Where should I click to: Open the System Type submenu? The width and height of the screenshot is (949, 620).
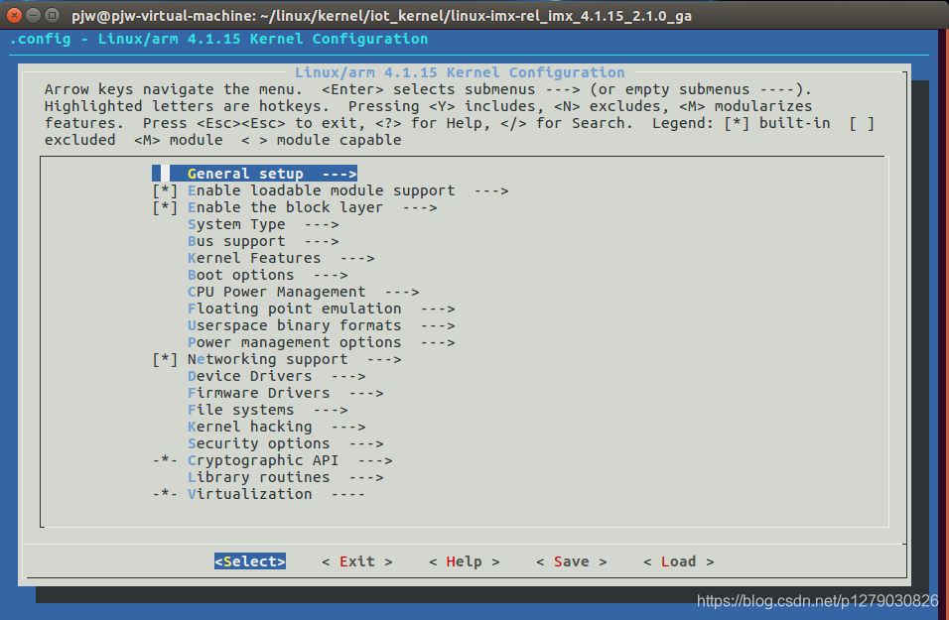coord(263,224)
